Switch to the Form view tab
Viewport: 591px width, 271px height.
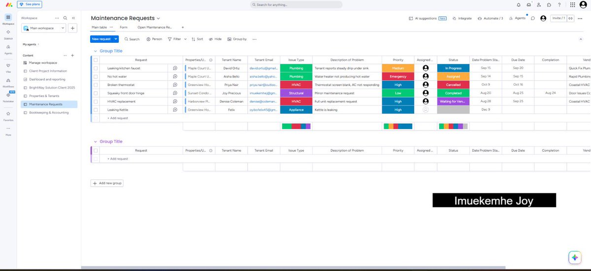tap(124, 27)
